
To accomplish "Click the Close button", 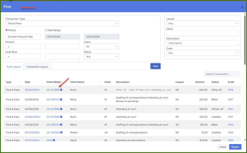I will click(x=222, y=147).
